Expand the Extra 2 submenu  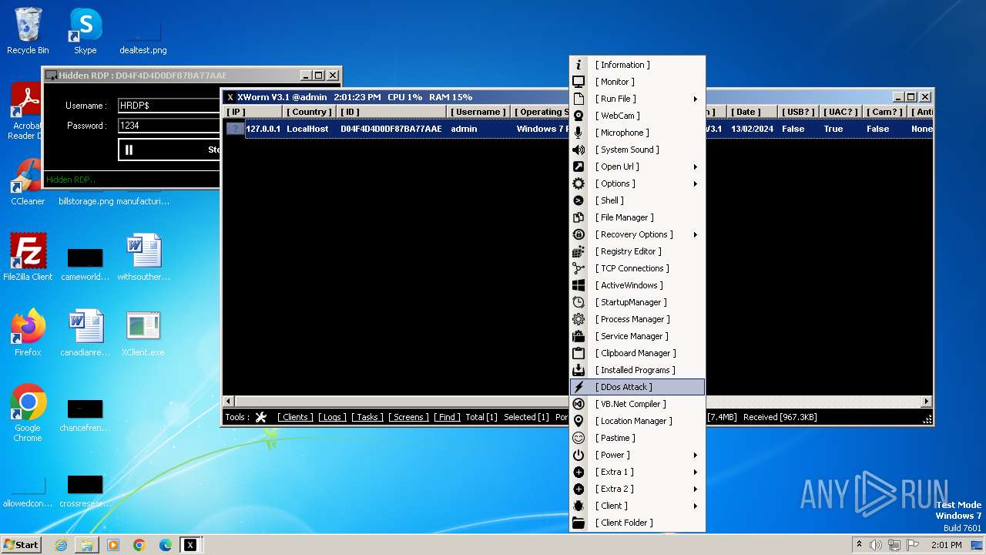[x=695, y=489]
